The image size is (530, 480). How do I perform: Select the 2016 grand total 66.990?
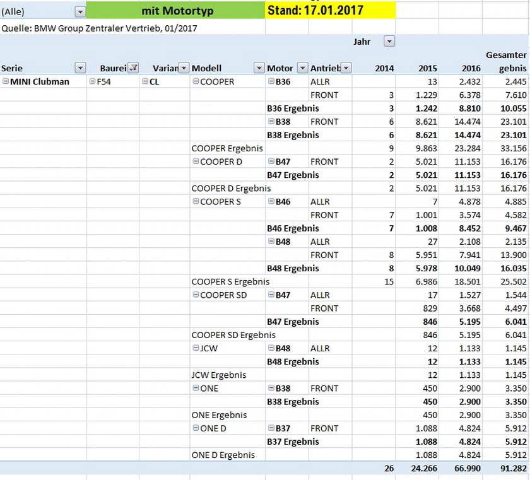coord(468,469)
